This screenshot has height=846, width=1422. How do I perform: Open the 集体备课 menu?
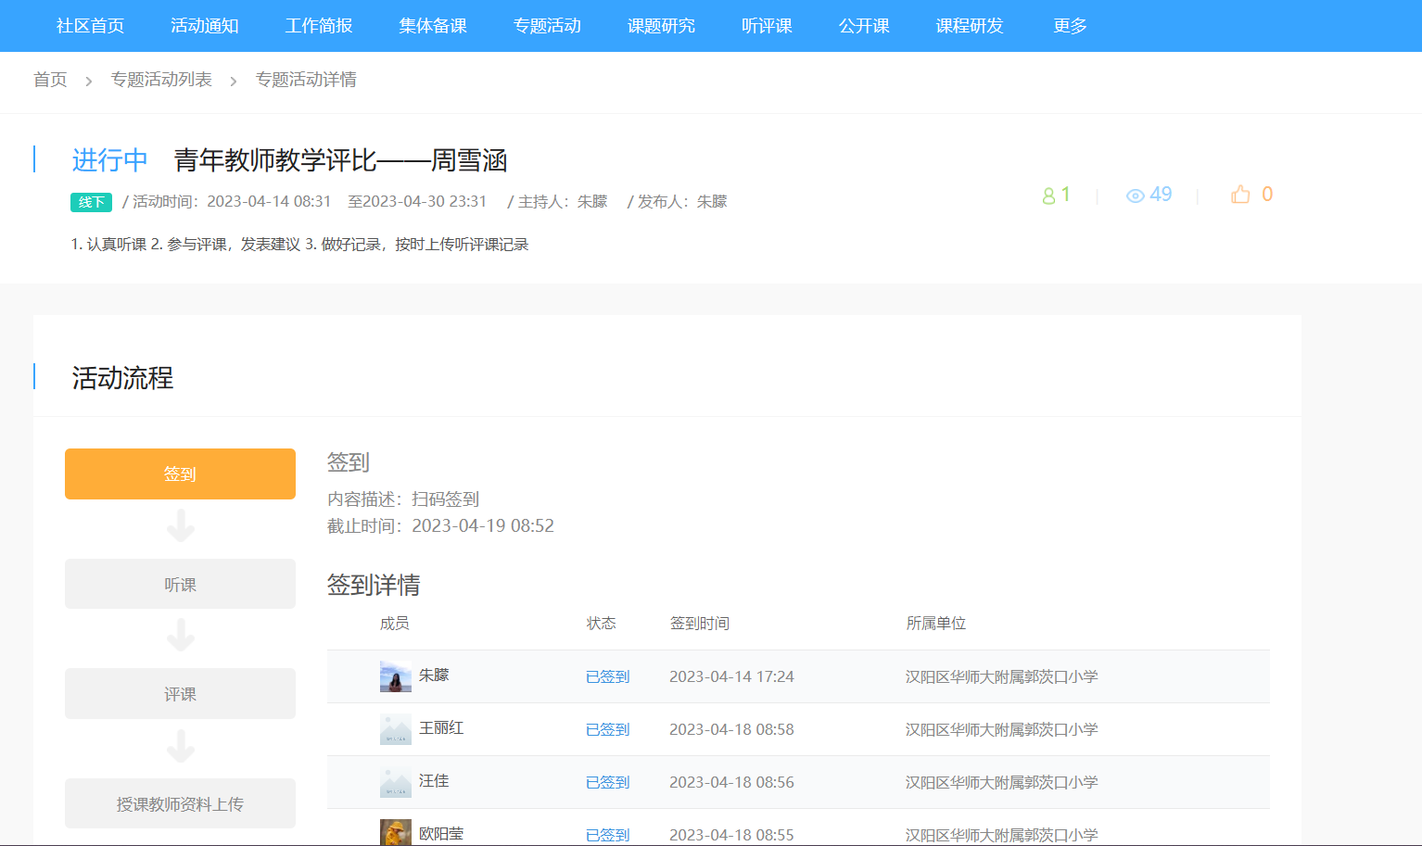tap(433, 26)
